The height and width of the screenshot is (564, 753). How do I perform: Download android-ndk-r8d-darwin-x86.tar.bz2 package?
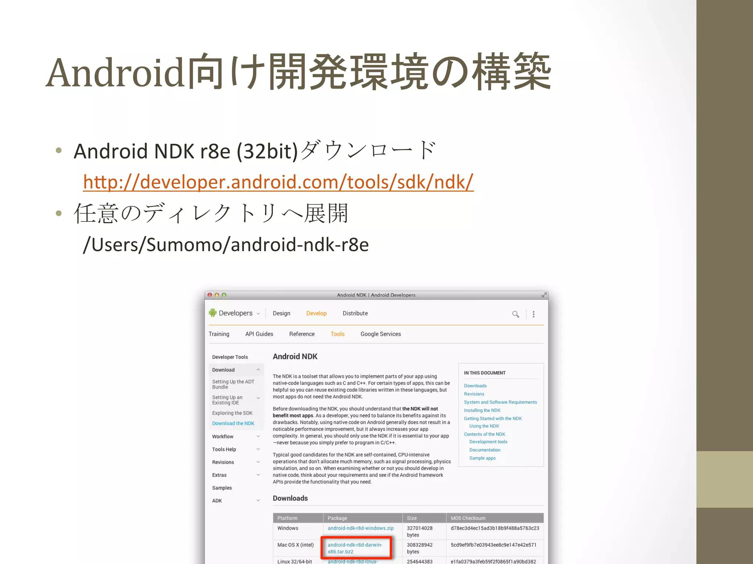pos(355,548)
